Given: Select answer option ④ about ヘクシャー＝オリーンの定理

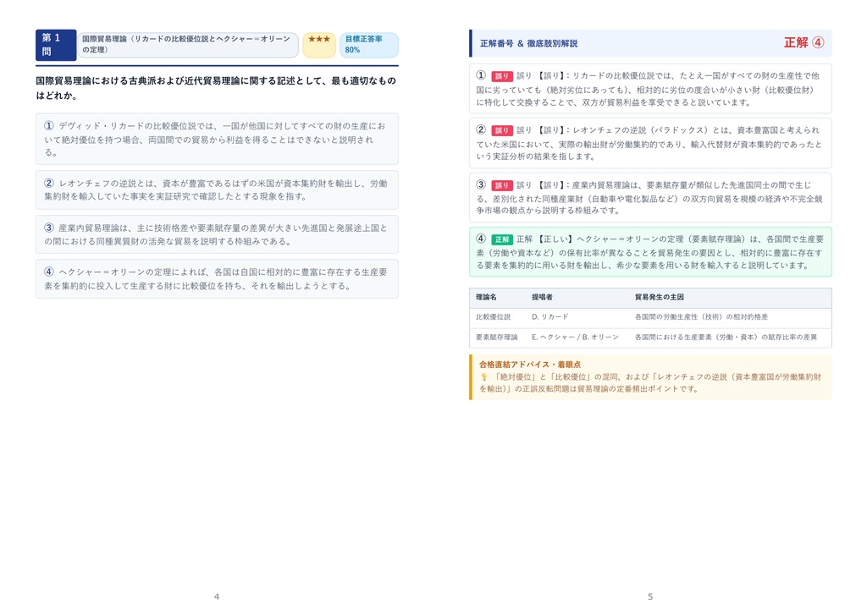Looking at the screenshot, I should 217,279.
